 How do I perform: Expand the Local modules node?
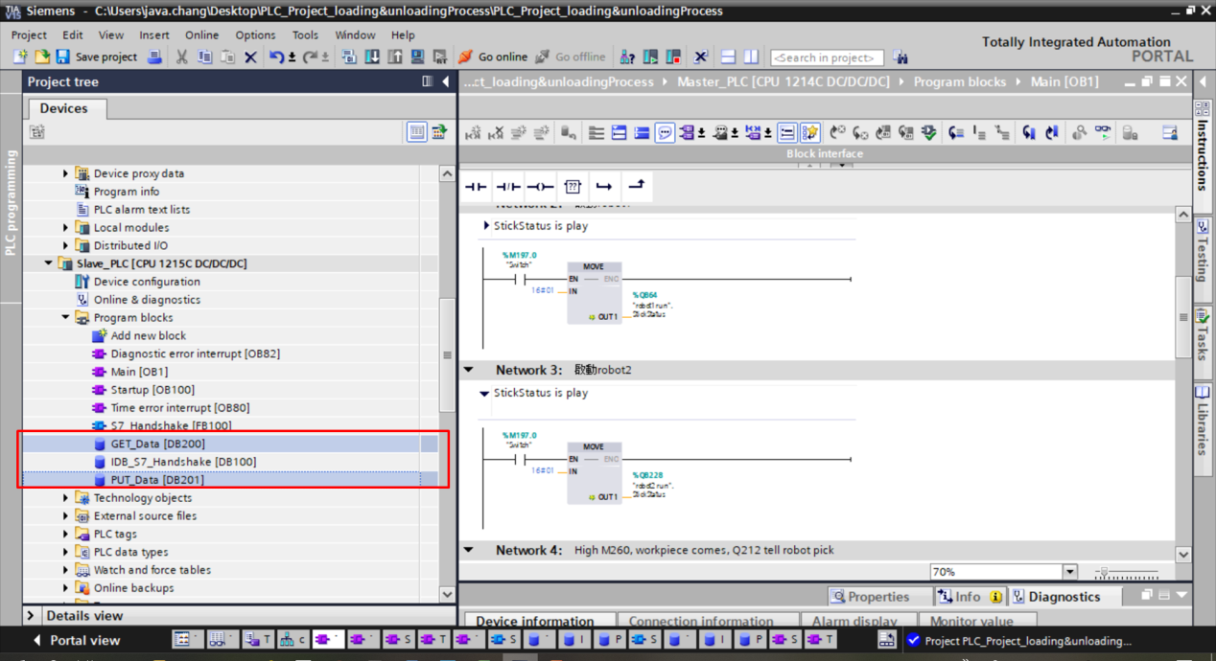point(65,228)
